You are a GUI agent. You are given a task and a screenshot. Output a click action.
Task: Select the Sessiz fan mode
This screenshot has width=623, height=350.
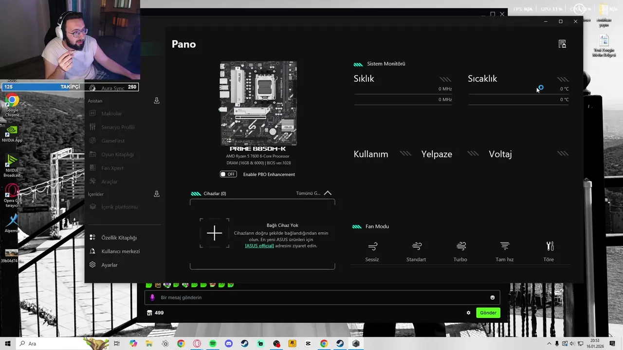372,251
